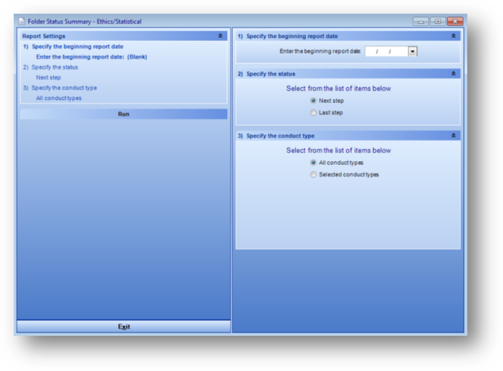The image size is (503, 371).
Task: Minimize the Folder Status Summary window
Action: click(x=421, y=22)
